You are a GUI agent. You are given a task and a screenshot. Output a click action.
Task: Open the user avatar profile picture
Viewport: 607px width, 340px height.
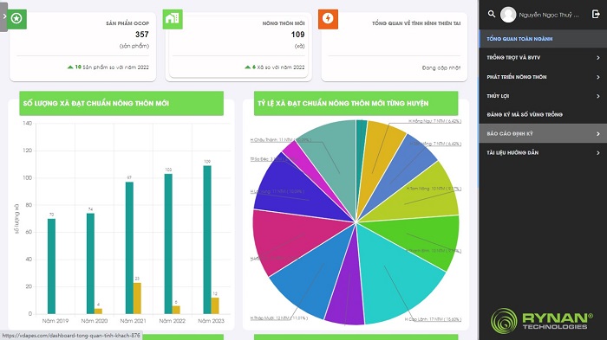508,15
